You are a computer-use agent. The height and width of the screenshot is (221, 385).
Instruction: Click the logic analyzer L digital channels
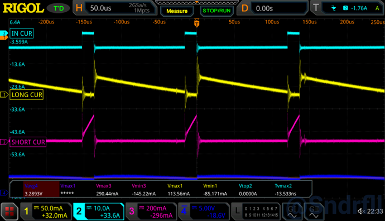coord(256,212)
